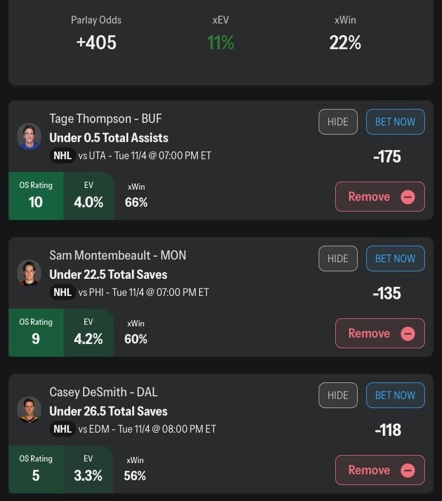Click minus icon on Casey DeSmith's Remove
Image resolution: width=442 pixels, height=501 pixels.
pyautogui.click(x=407, y=470)
